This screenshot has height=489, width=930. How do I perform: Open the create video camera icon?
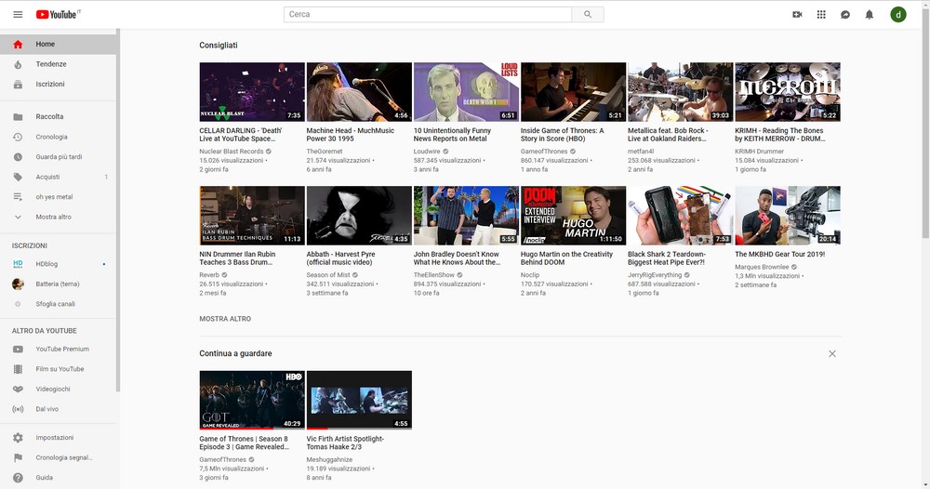pyautogui.click(x=797, y=15)
